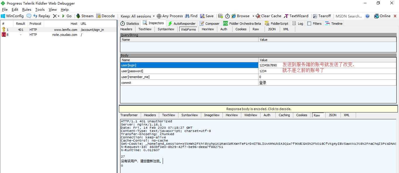Viewport: 399px width, 173px height.
Task: Click the Any Process target picker
Action: coord(170,16)
